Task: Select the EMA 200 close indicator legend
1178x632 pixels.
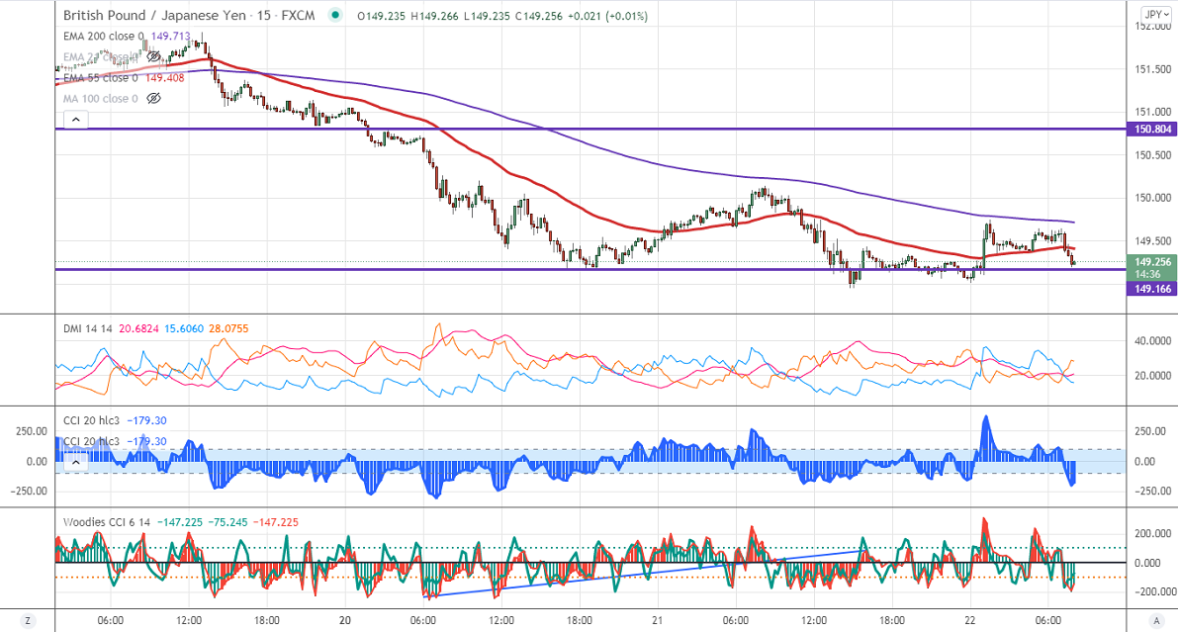Action: click(x=104, y=36)
